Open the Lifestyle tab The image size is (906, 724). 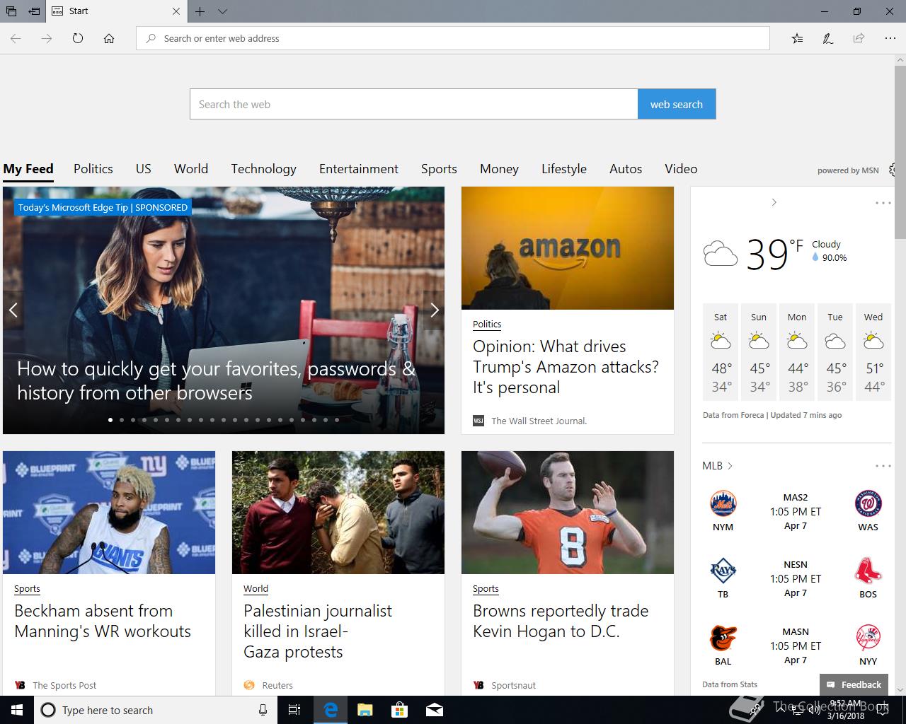coord(564,168)
